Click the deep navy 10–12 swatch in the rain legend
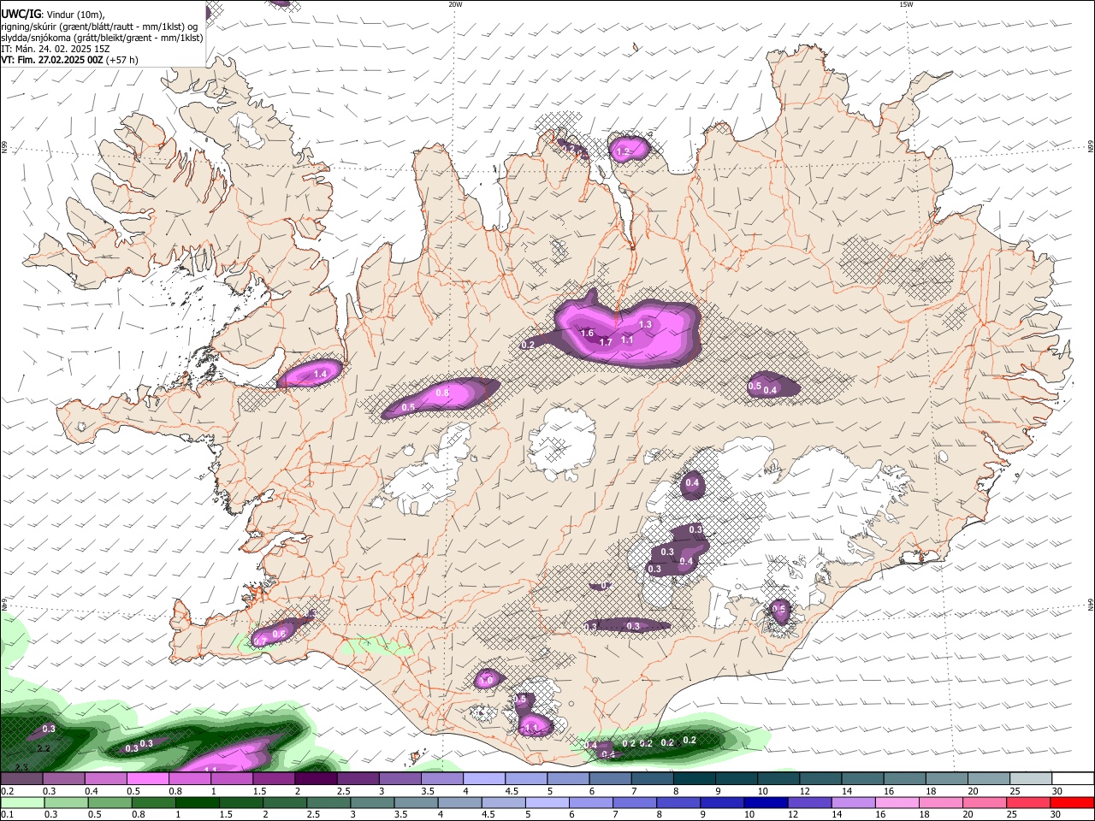Viewport: 1095px width, 821px height. point(766,802)
